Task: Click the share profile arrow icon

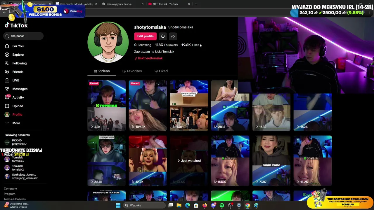Action: pyautogui.click(x=173, y=36)
